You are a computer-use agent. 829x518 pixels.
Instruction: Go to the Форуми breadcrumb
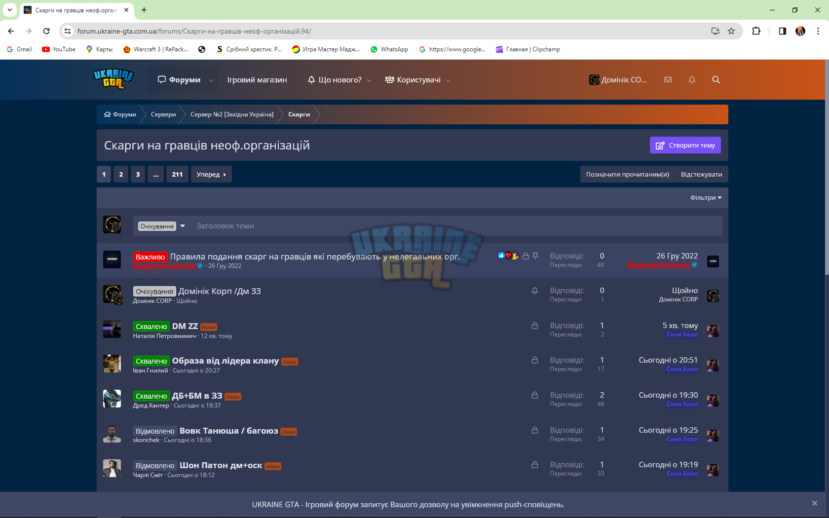[120, 114]
